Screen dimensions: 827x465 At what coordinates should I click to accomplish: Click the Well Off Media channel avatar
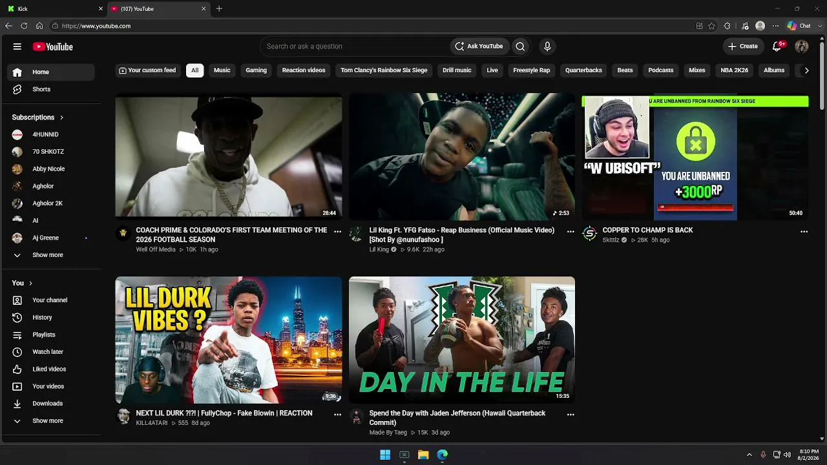[123, 233]
